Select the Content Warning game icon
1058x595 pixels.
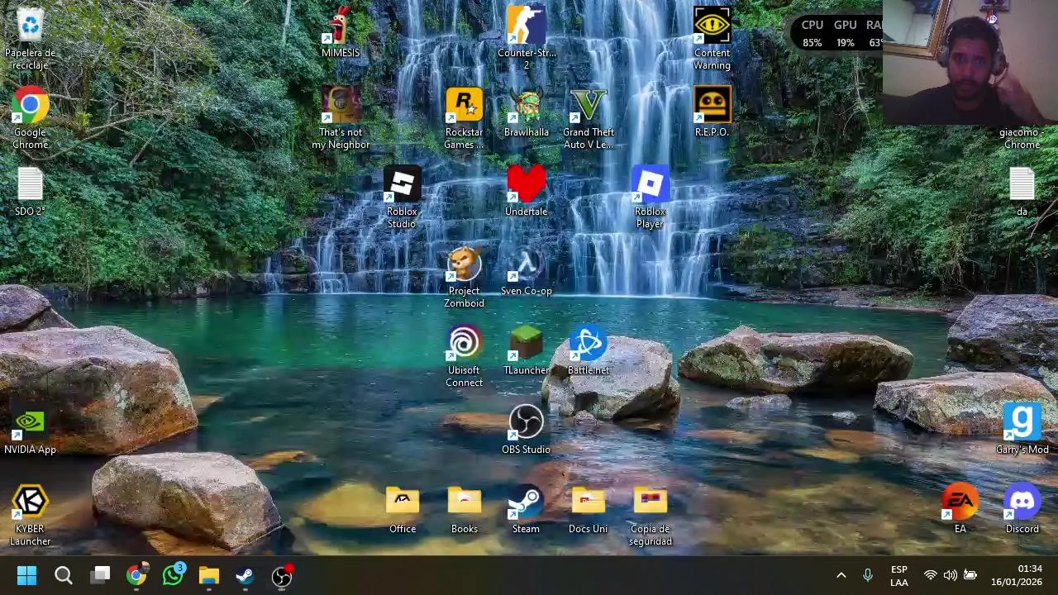(x=712, y=39)
